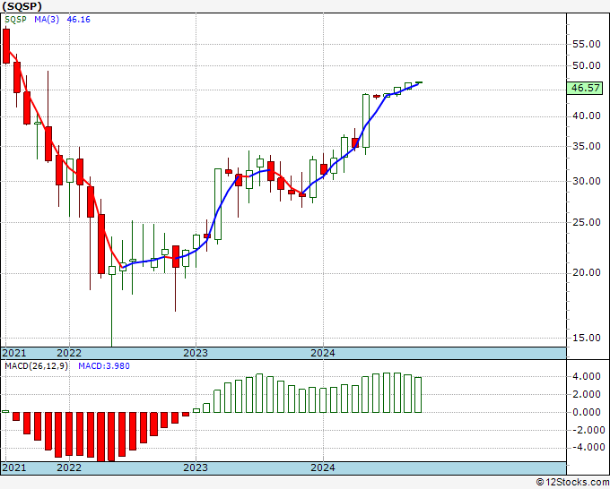Click the 40.00 price axis label
The height and width of the screenshot is (489, 610).
pos(587,116)
